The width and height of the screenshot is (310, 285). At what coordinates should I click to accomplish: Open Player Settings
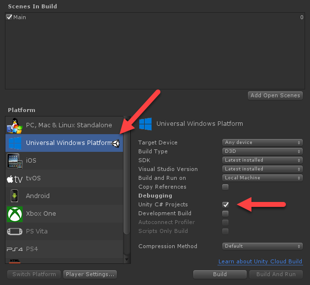pyautogui.click(x=90, y=274)
